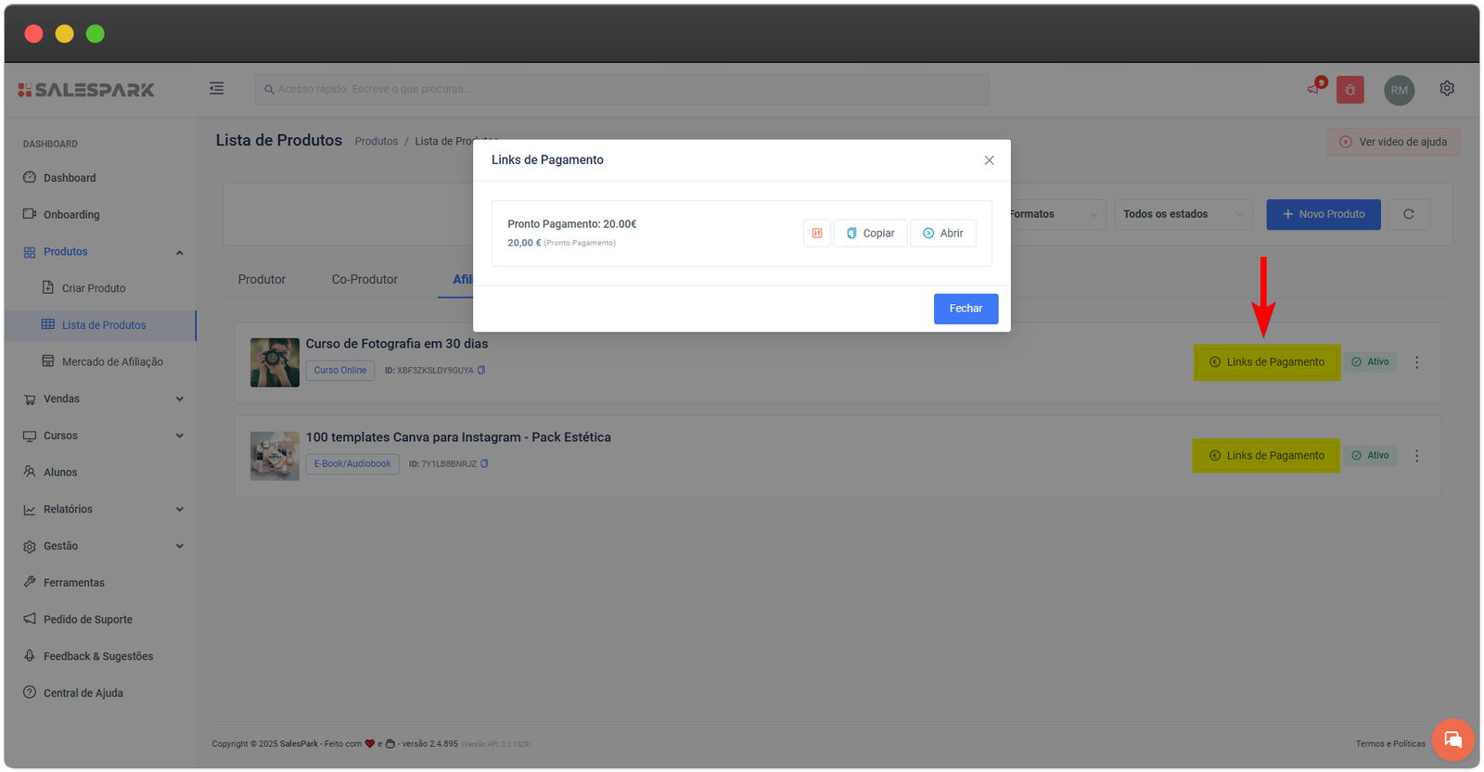Open Mercado de Afiliação in sidebar
Image resolution: width=1484 pixels, height=772 pixels.
coord(111,362)
